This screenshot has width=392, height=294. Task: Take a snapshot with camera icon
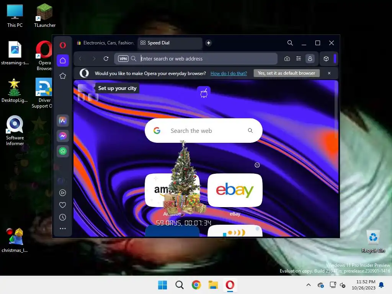287,59
